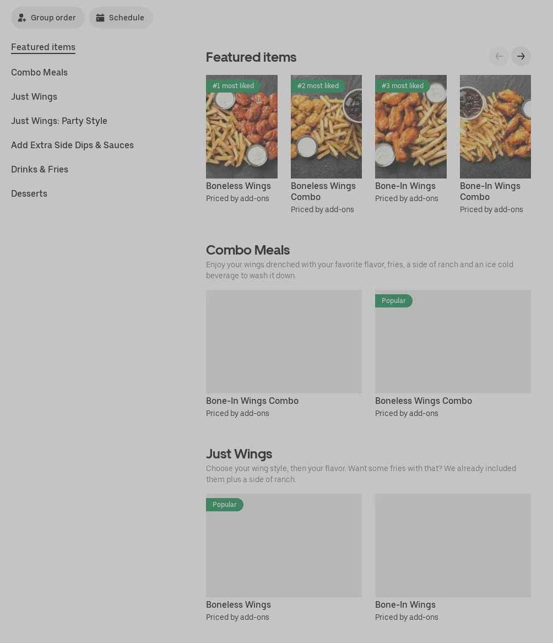The image size is (553, 643).
Task: Click the Boneless Wings Combo title in Combo Meals
Action: tap(424, 401)
